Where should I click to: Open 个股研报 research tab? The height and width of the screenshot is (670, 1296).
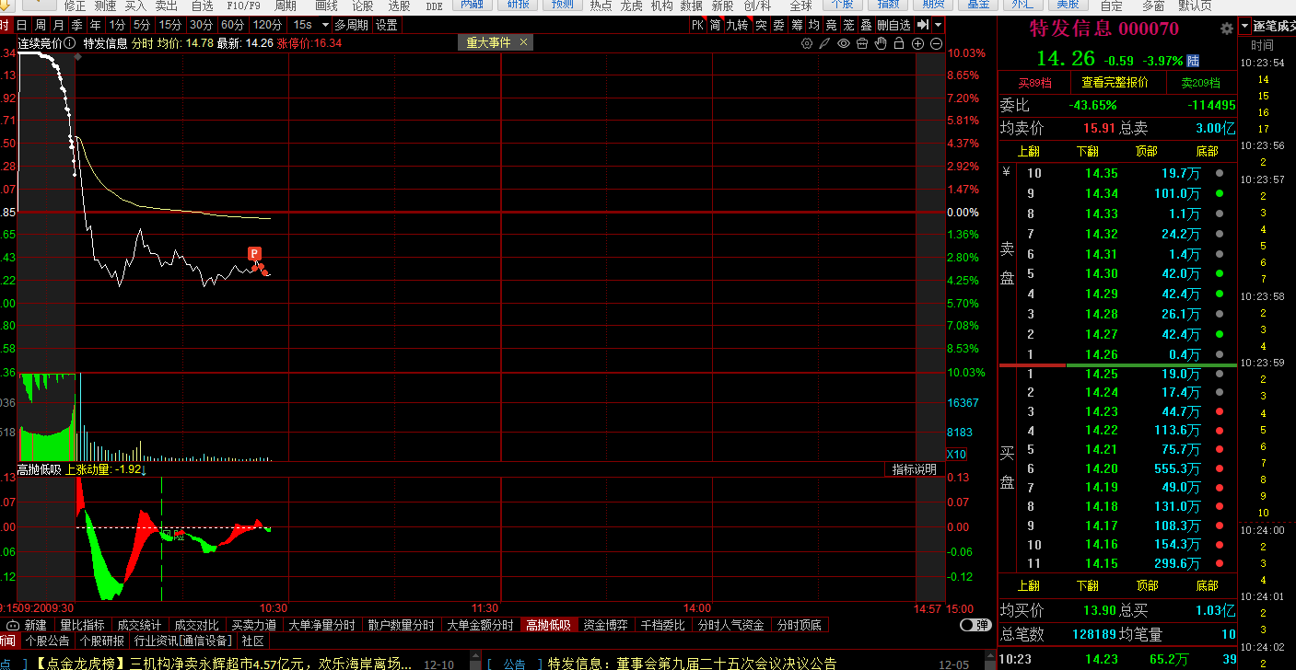(x=102, y=641)
